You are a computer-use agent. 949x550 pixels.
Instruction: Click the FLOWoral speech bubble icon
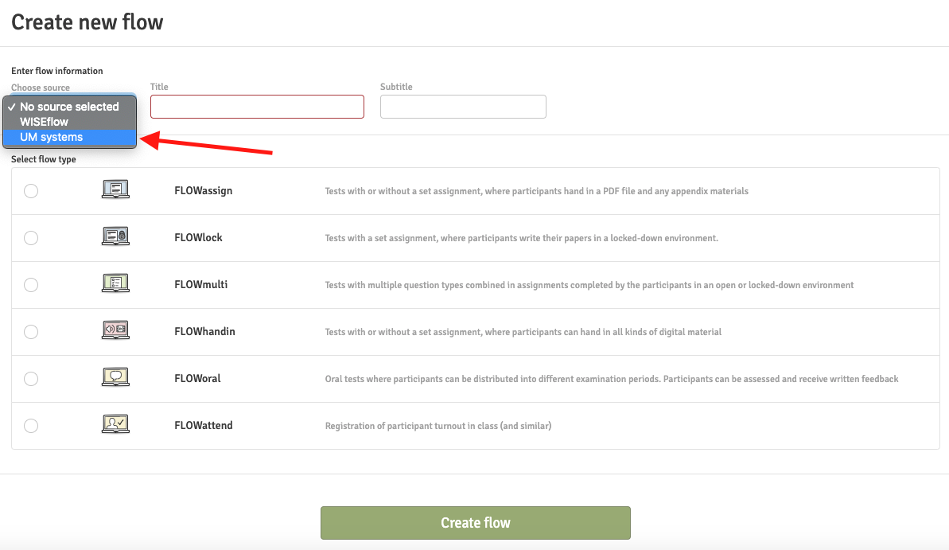coord(115,378)
